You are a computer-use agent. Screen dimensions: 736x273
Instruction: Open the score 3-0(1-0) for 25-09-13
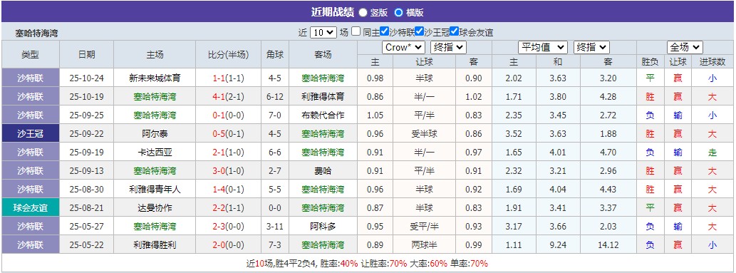pyautogui.click(x=228, y=170)
